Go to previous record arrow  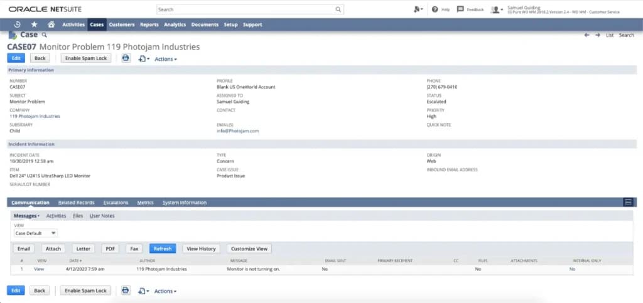[x=587, y=35]
